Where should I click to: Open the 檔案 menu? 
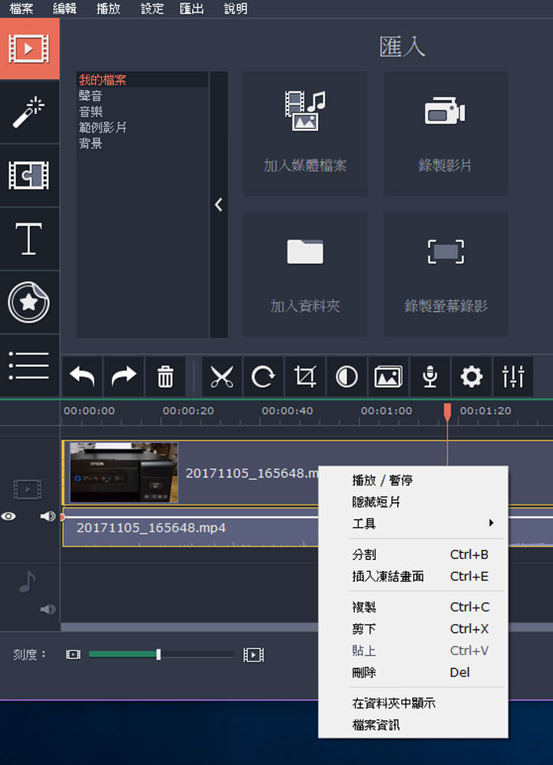tap(21, 8)
